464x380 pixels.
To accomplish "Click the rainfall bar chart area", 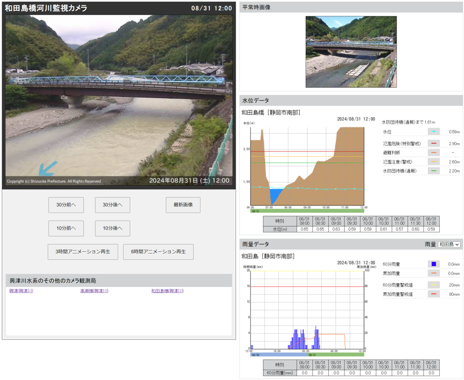I will coord(307,310).
